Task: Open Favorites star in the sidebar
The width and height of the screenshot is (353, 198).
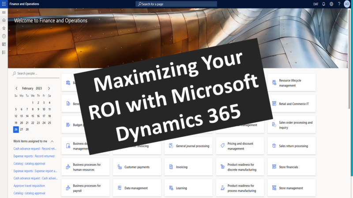Action: [4, 28]
